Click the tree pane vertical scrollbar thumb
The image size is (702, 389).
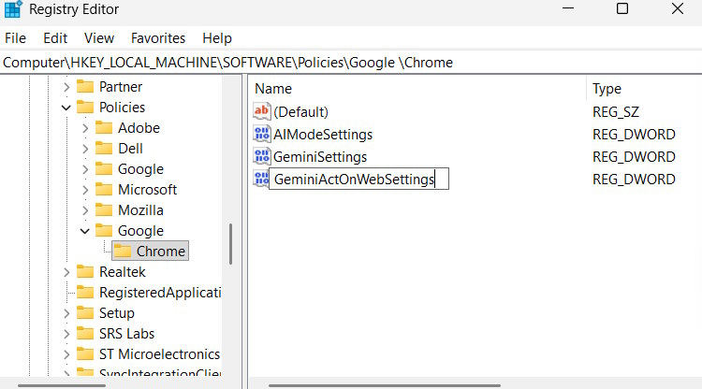231,244
